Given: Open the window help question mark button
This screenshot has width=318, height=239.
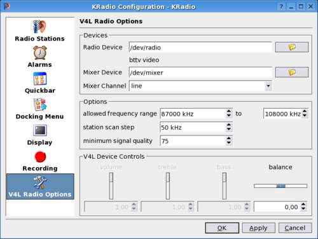Looking at the screenshot, I should 281,6.
